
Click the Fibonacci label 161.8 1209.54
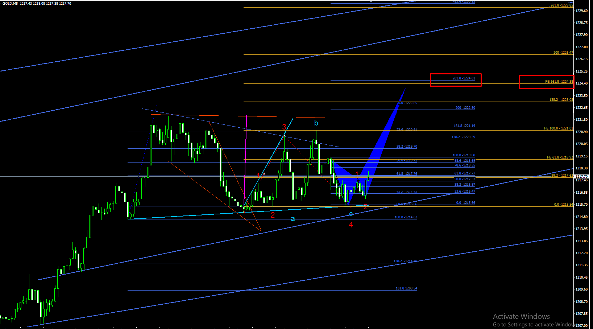406,288
